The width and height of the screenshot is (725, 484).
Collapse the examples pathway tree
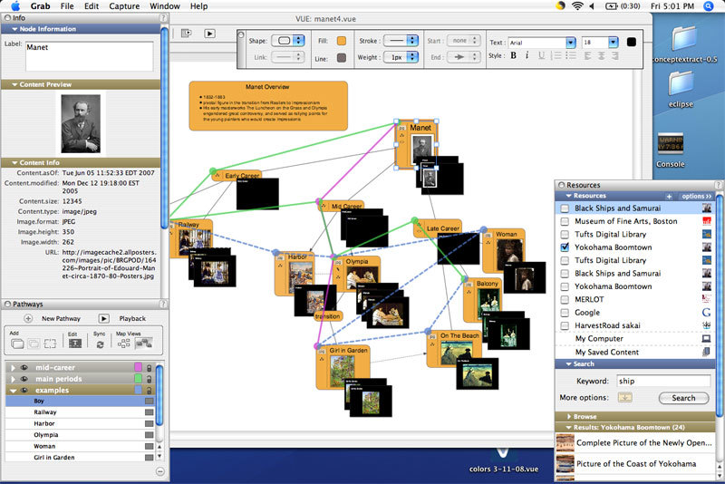tap(12, 389)
